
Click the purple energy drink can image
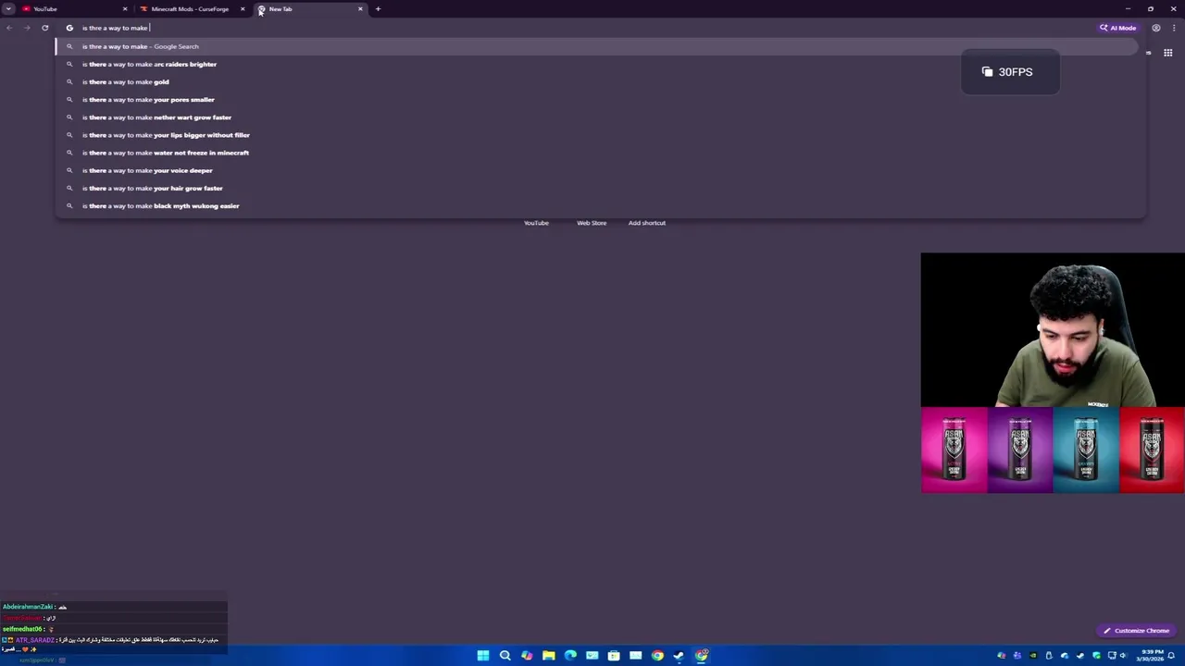click(x=1020, y=450)
